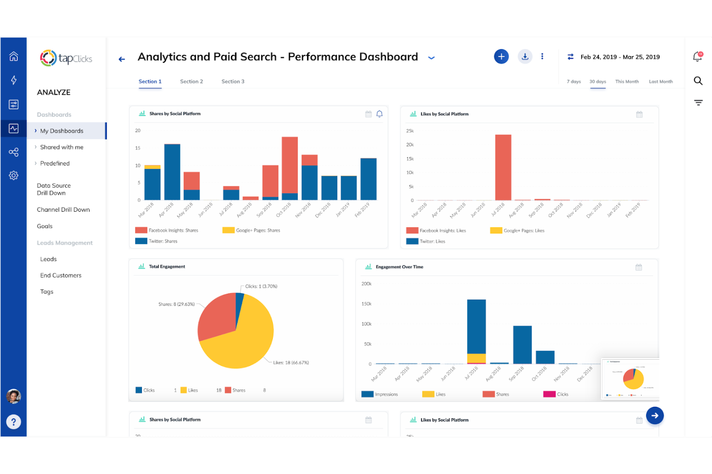Open the help question mark icon

(x=13, y=422)
